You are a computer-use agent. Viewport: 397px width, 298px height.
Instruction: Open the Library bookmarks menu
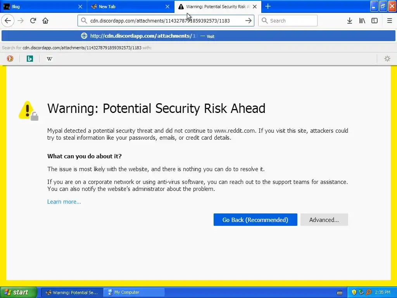362,21
